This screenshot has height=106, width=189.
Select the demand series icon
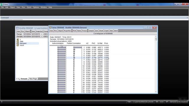(x=18, y=43)
